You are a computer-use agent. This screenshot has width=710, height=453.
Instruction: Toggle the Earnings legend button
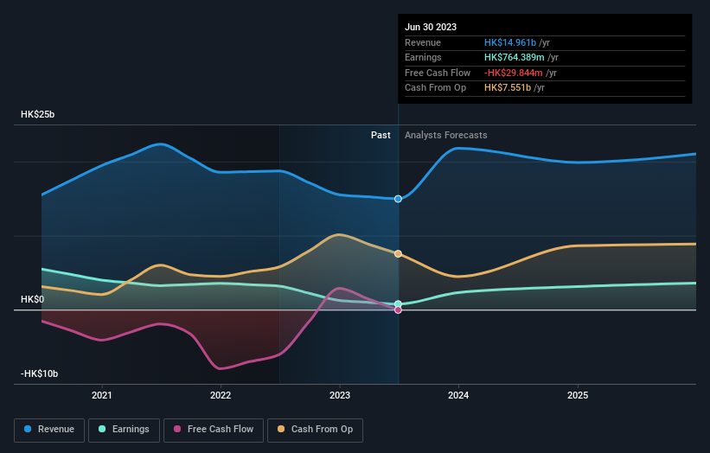[x=124, y=430]
